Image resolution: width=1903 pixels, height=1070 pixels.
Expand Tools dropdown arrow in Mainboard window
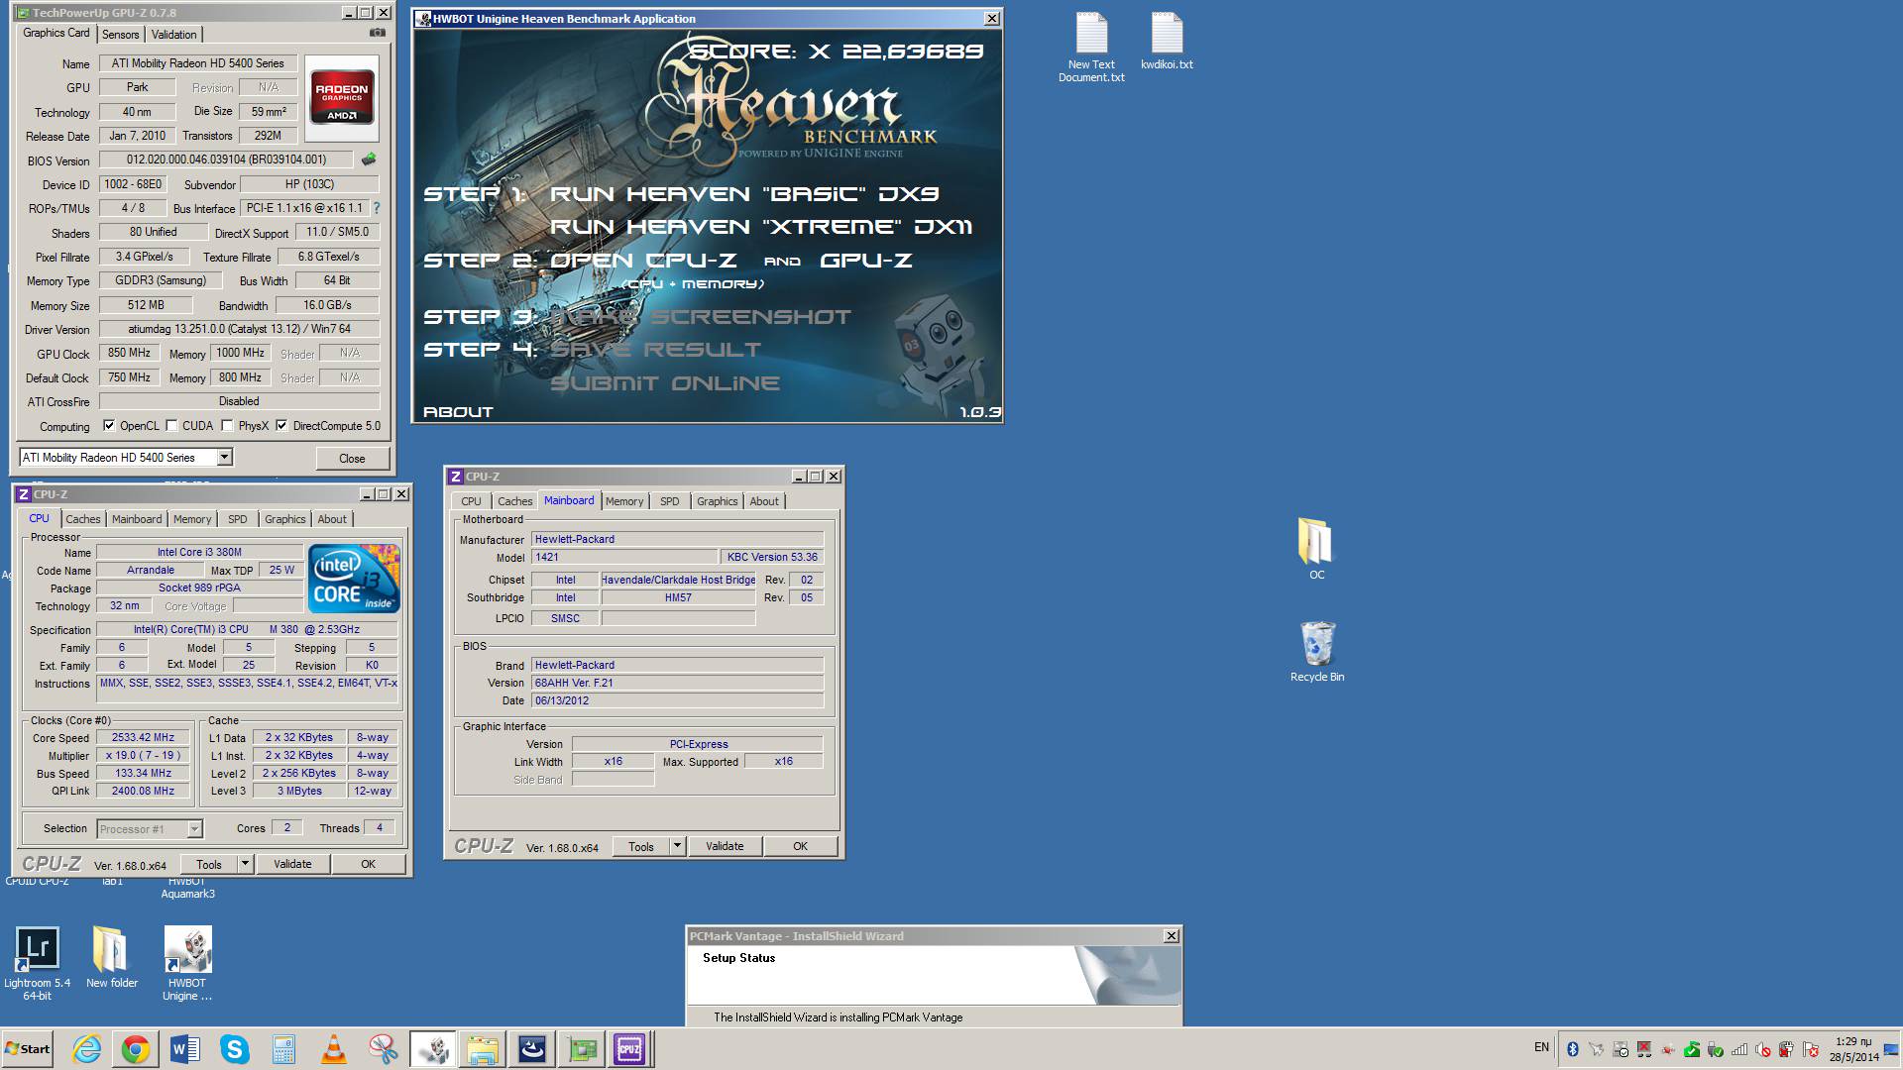pos(677,846)
